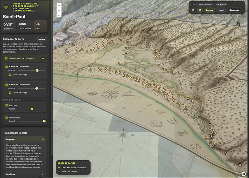Click the Composer la carte heading
Viewport: 249px width, 178px height.
[x=13, y=39]
